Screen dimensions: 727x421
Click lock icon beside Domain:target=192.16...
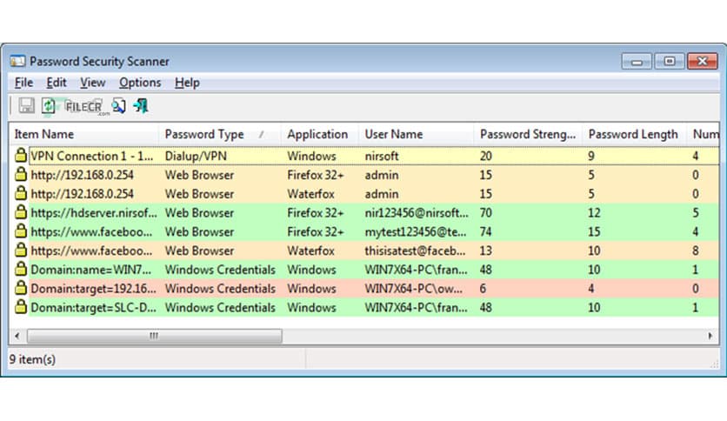(20, 289)
